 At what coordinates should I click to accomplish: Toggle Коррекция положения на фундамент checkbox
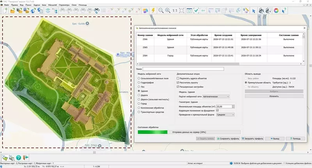[x=218, y=111]
